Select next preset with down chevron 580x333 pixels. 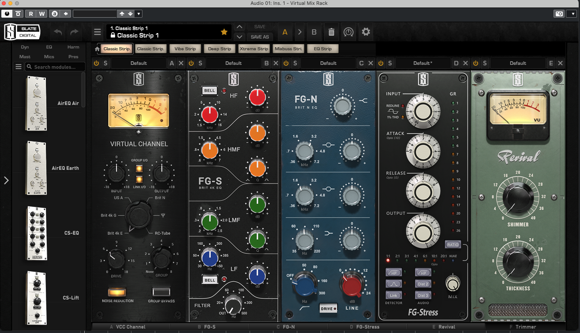point(239,37)
